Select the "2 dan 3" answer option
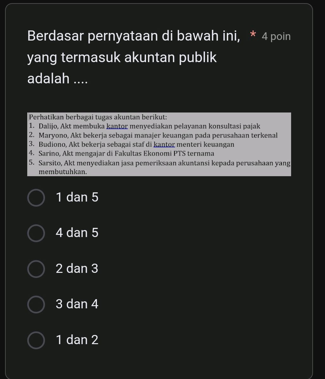Image resolution: width=325 pixels, height=379 pixels. point(36,269)
